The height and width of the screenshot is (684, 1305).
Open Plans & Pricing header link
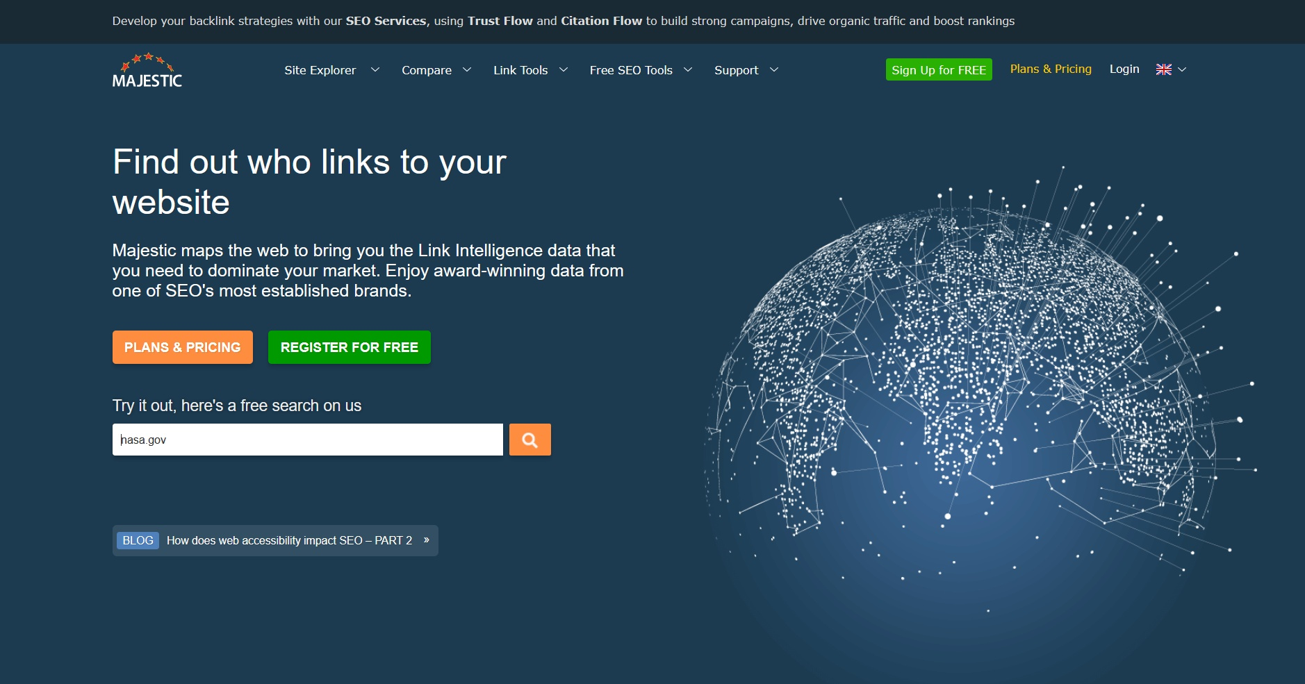(x=1051, y=69)
